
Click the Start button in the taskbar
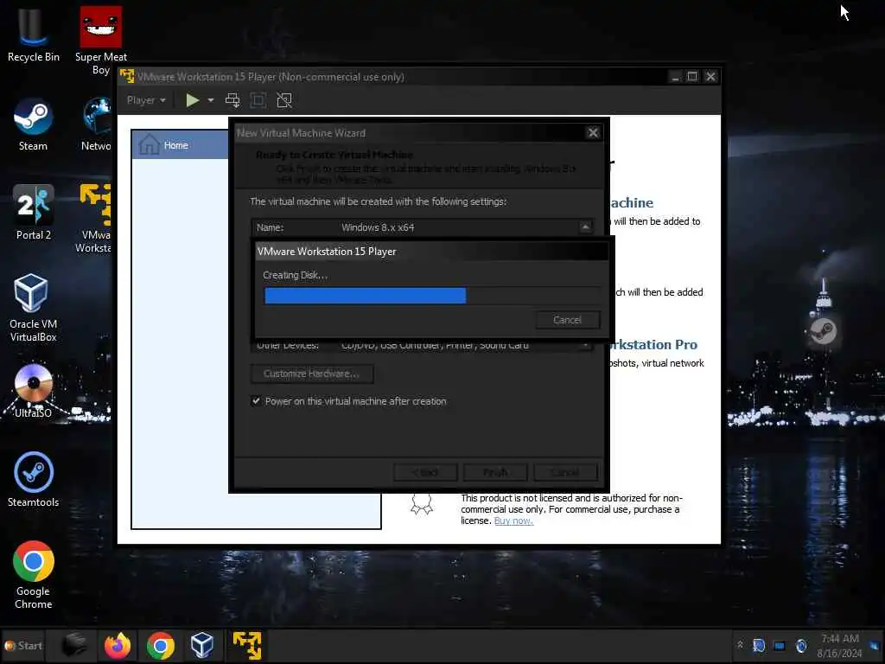[x=23, y=645]
